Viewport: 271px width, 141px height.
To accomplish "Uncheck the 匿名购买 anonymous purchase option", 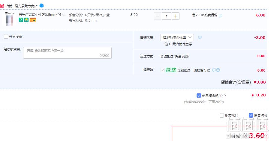I will (x=251, y=115).
